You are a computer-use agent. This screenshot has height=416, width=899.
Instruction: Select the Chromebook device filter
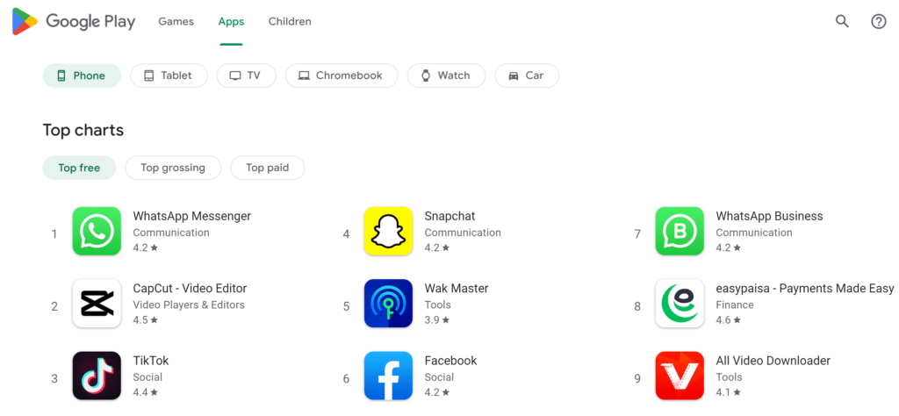341,75
